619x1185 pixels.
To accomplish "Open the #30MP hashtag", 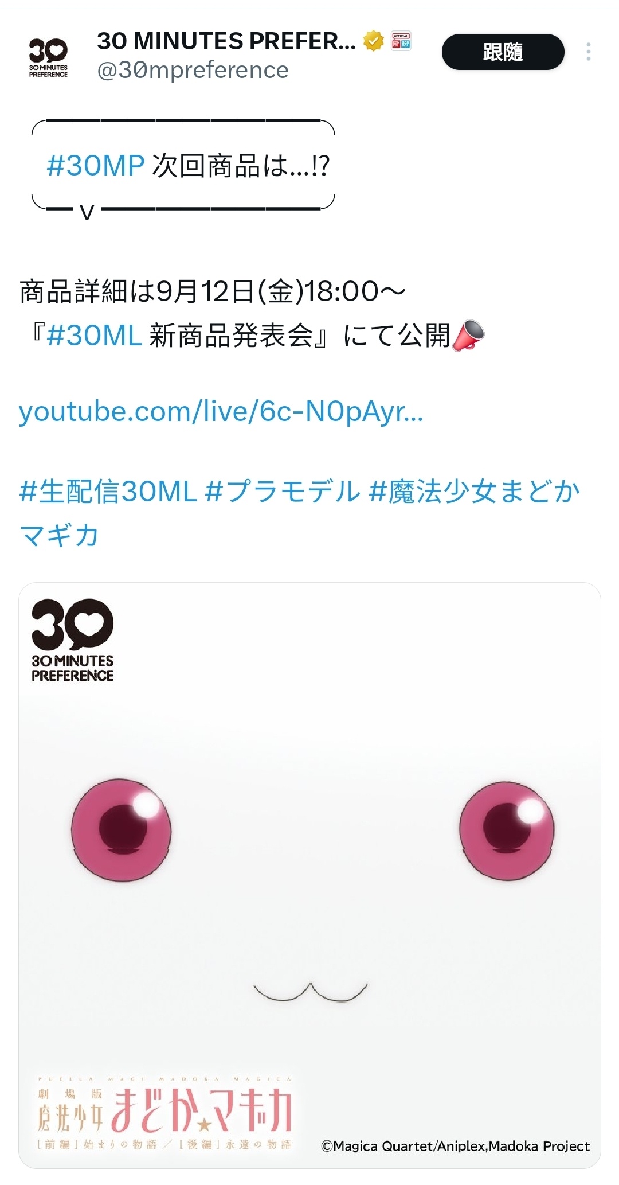I will [x=95, y=166].
